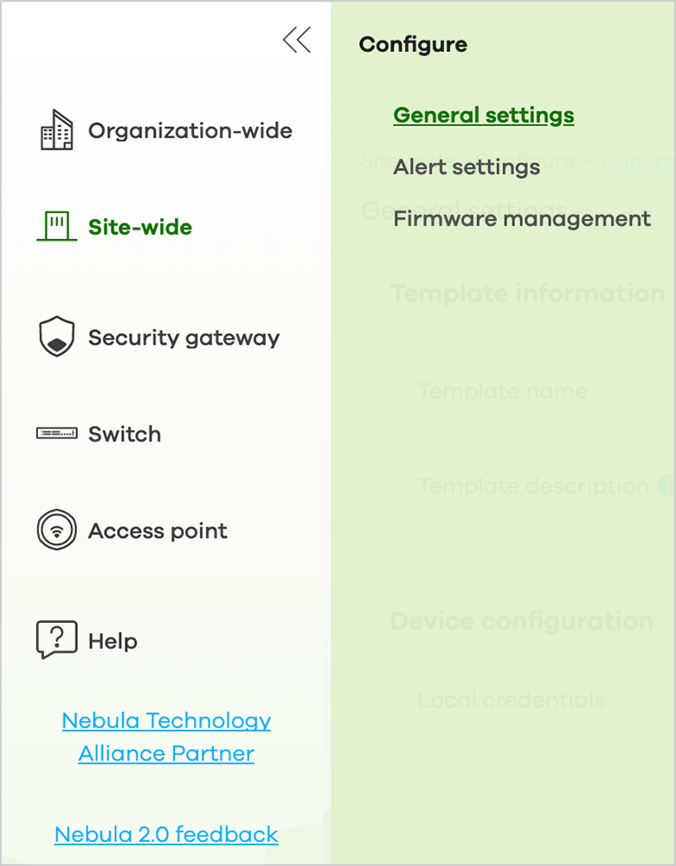Open the Help menu label
Viewport: 676px width, 866px height.
pyautogui.click(x=113, y=641)
